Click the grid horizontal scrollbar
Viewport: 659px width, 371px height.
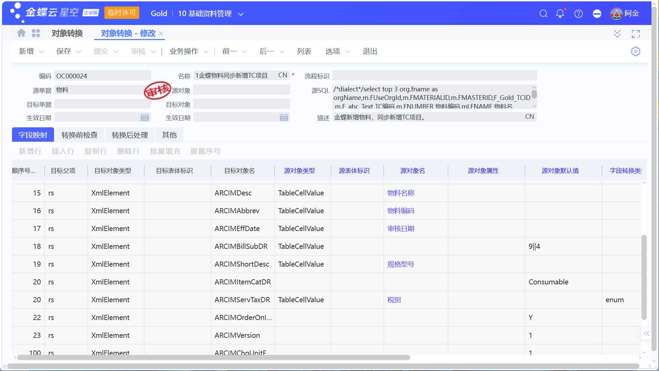click(x=214, y=357)
